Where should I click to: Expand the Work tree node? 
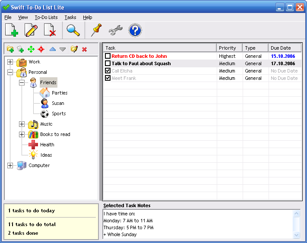point(10,62)
